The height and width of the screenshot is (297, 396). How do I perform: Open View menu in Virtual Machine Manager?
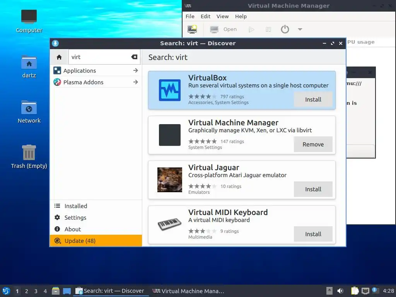click(x=222, y=16)
